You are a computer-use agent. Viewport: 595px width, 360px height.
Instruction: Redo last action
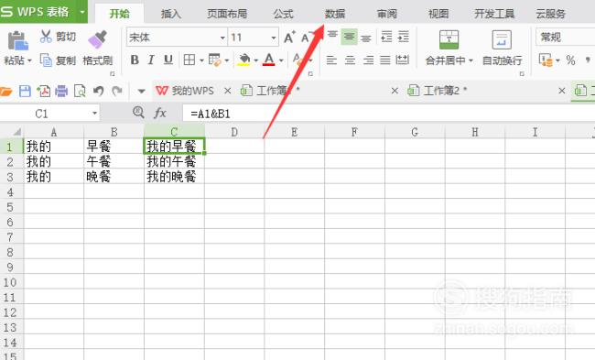(117, 91)
